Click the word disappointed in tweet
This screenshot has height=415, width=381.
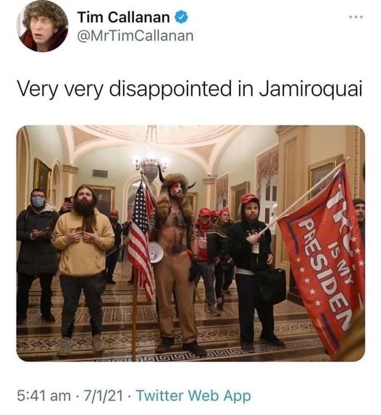(x=170, y=90)
